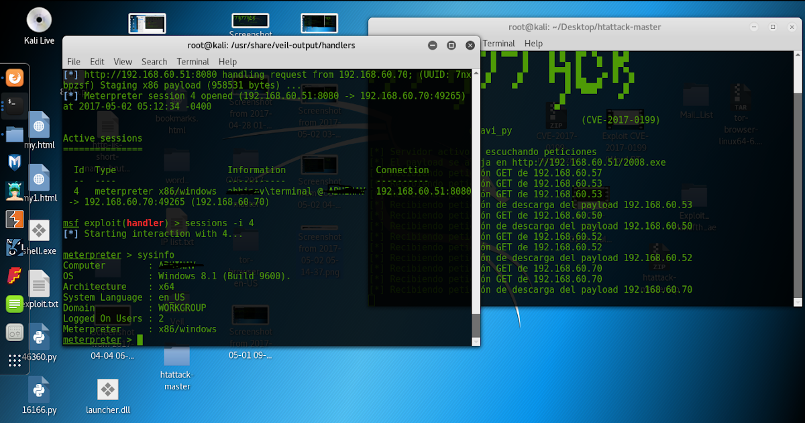The height and width of the screenshot is (423, 805).
Task: Click the htattack-master window title bar
Action: (x=584, y=27)
